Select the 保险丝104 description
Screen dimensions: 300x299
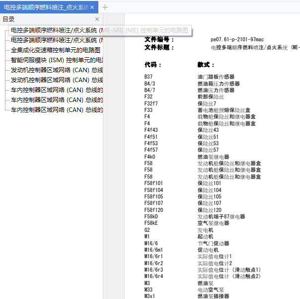(x=209, y=190)
